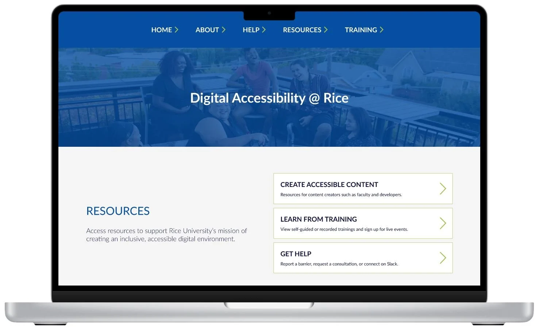The image size is (539, 329).
Task: Click 'Report a barrier, request a consultation' description
Action: point(339,264)
